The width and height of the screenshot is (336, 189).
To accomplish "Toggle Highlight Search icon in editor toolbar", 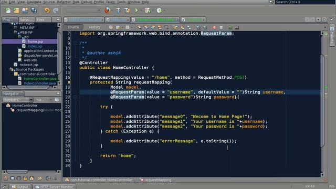I will [x=160, y=27].
